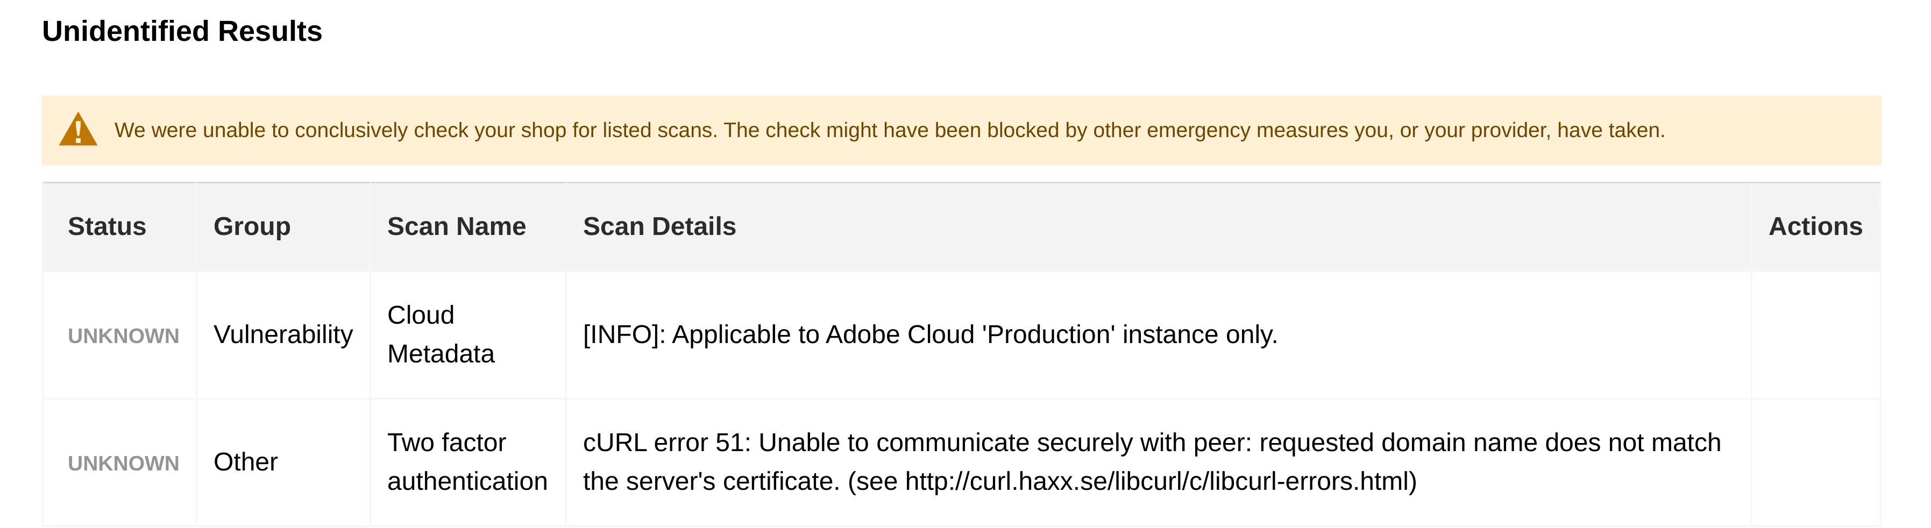Click the Unidentified Results heading
The image size is (1931, 528).
(x=182, y=32)
